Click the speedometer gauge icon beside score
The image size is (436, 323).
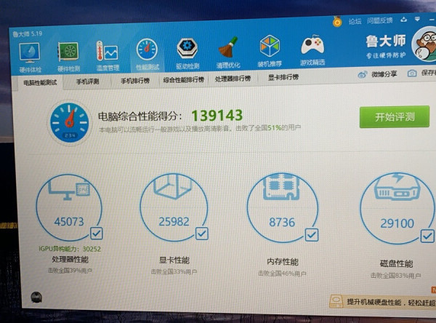click(x=69, y=123)
